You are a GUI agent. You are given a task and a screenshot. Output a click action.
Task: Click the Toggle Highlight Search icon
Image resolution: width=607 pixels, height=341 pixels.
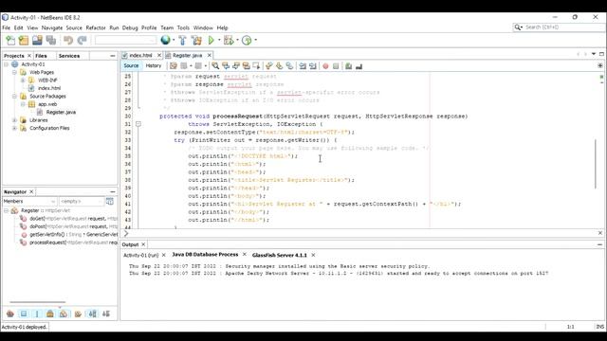[246, 66]
